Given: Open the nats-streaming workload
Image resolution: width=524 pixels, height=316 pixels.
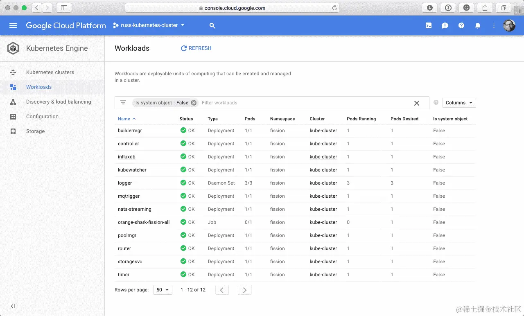Looking at the screenshot, I should (135, 209).
